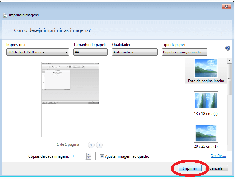Choose the 13 x 18 cm. (2) layout

(x=206, y=103)
